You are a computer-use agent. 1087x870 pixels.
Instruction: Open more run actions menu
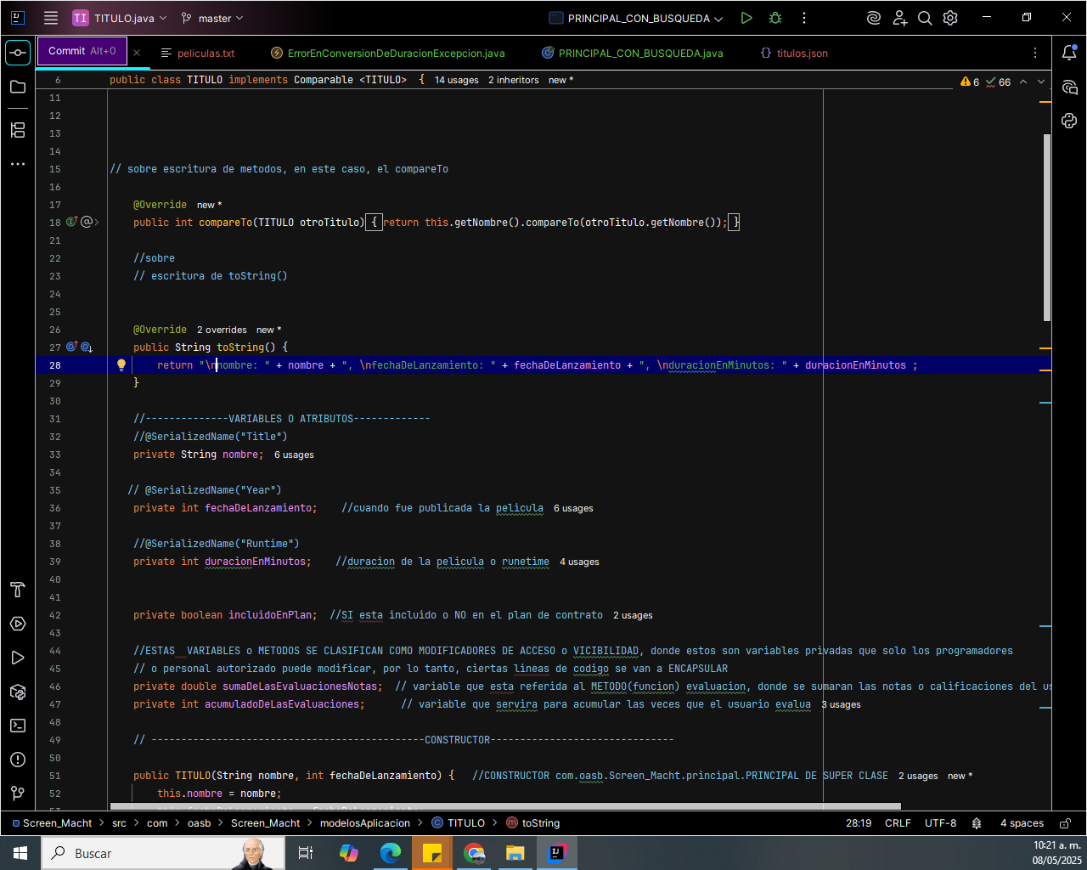(x=804, y=18)
